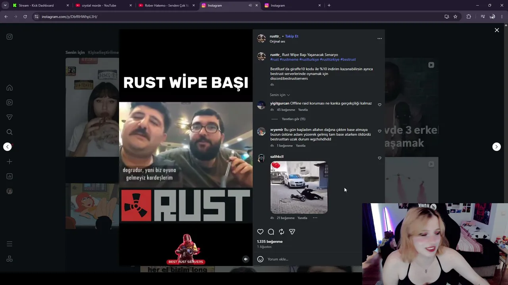This screenshot has height=285, width=508.
Task: Bookmark this page with the star
Action: [455, 17]
